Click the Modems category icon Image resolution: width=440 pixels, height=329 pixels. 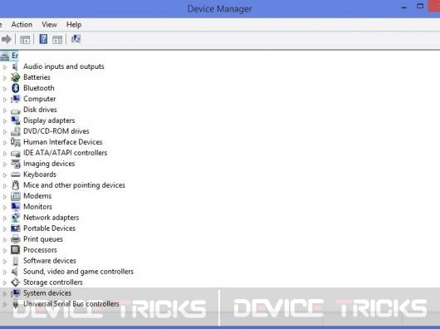(16, 196)
